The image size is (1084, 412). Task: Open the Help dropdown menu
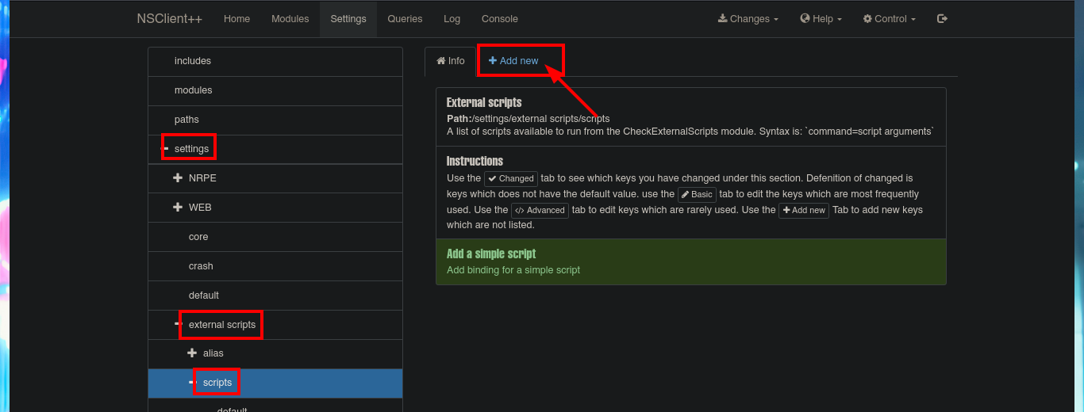point(821,18)
